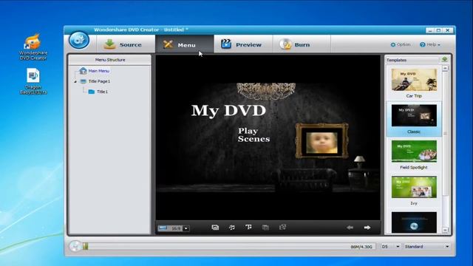473x266 pixels.
Task: Click the download templates green arrow icon
Action: point(445,59)
